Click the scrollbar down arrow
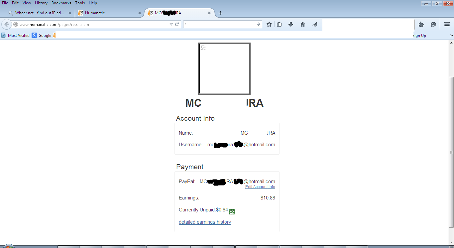 [x=451, y=242]
